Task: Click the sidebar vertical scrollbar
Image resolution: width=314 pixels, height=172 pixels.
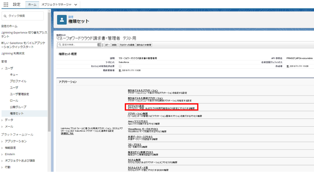Action: click(x=49, y=72)
